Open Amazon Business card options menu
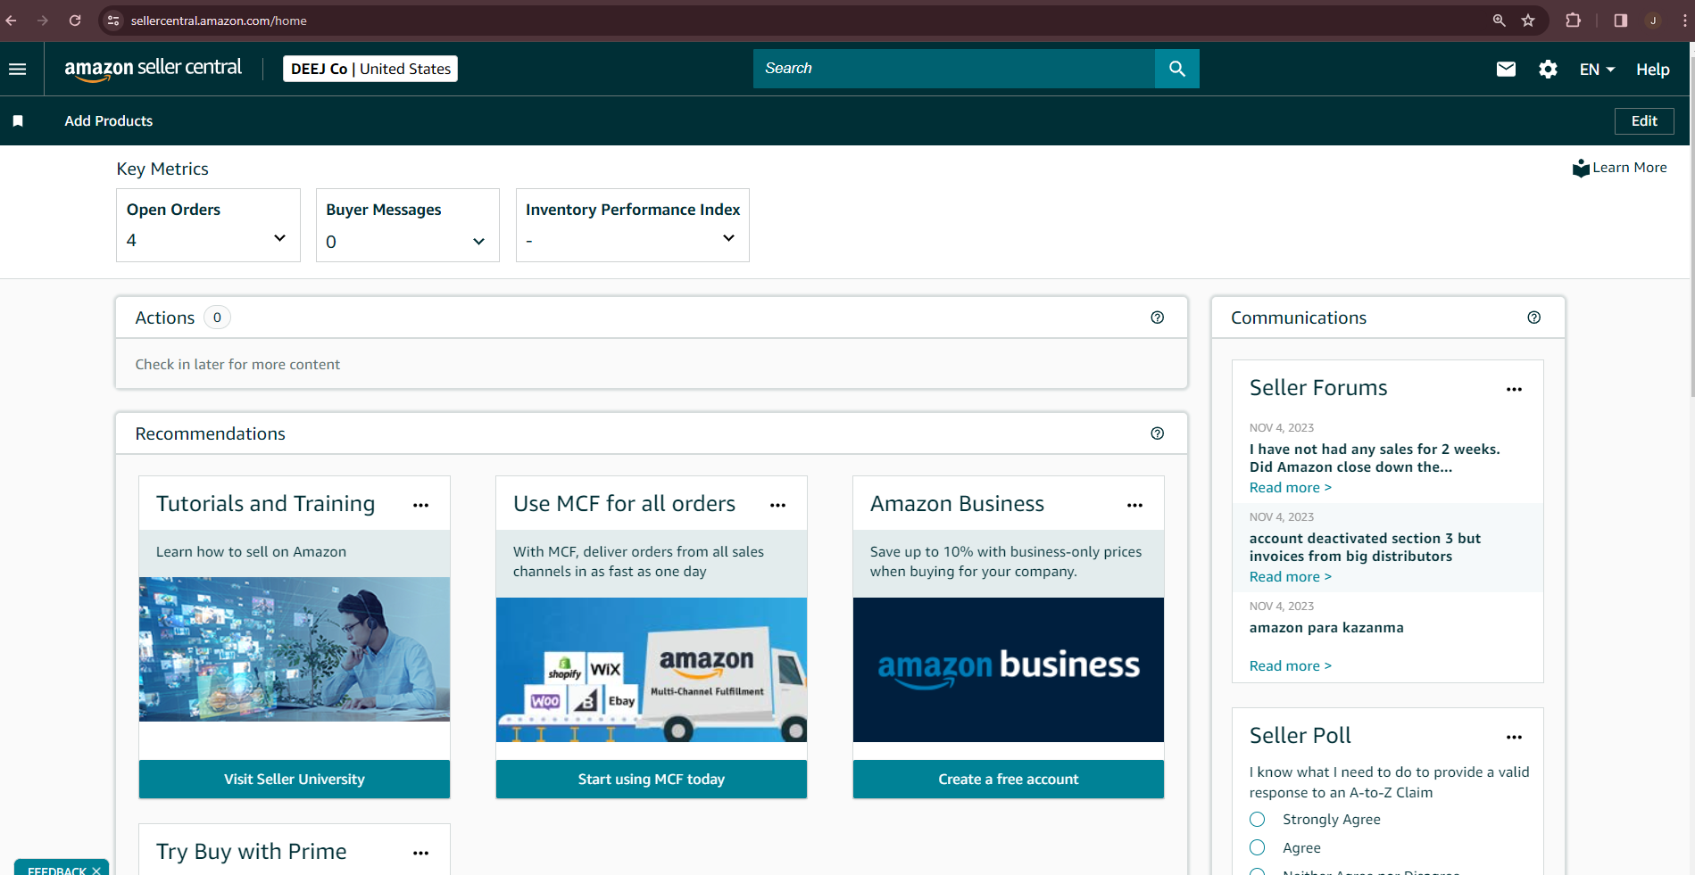 1135,505
